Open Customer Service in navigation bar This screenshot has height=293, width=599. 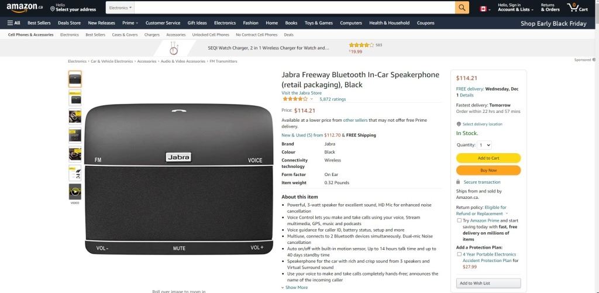pos(163,23)
